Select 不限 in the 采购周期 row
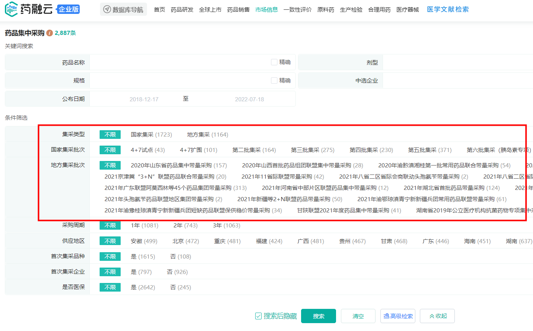Image resolution: width=533 pixels, height=331 pixels. [x=110, y=225]
